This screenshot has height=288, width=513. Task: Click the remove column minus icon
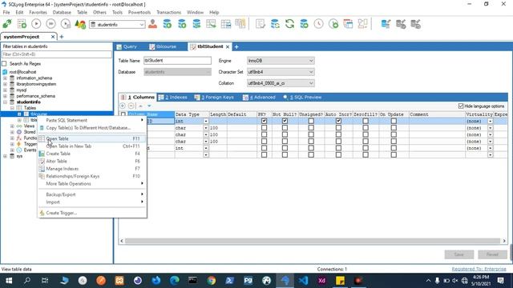131,106
